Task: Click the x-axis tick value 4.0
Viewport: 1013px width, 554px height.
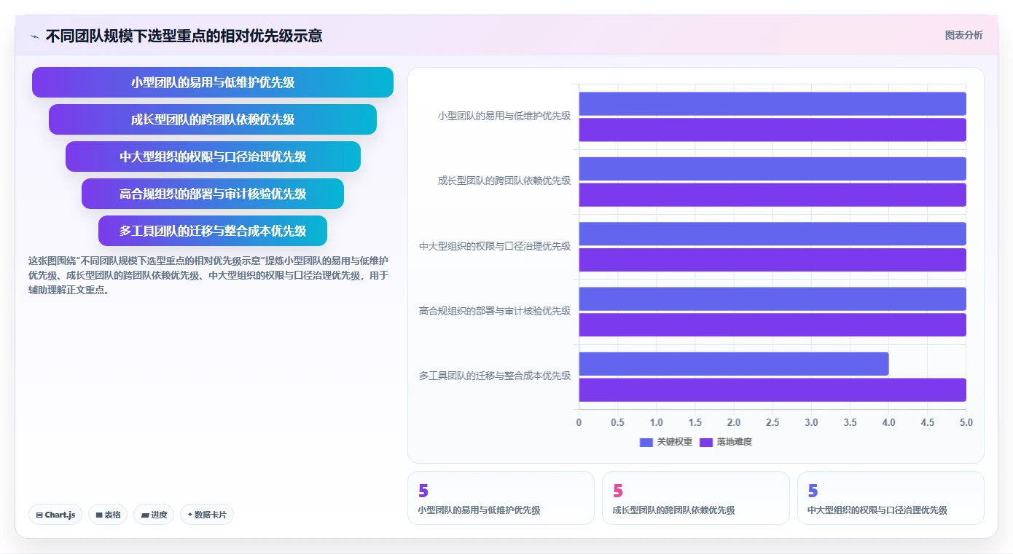Action: tap(888, 422)
